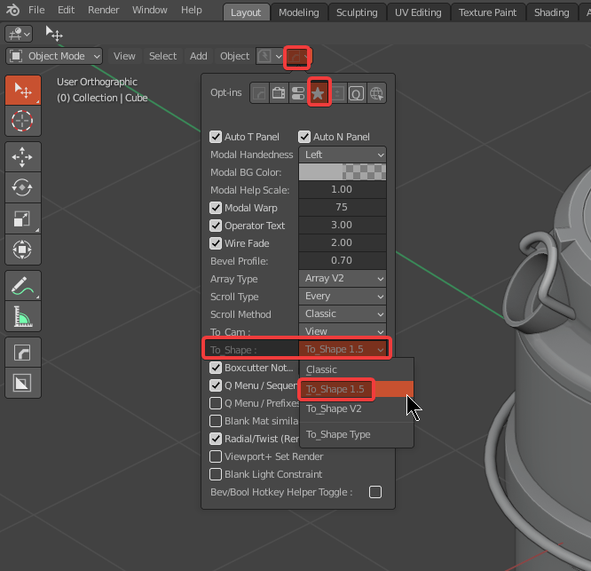Choose the Rotate tool

click(x=22, y=188)
